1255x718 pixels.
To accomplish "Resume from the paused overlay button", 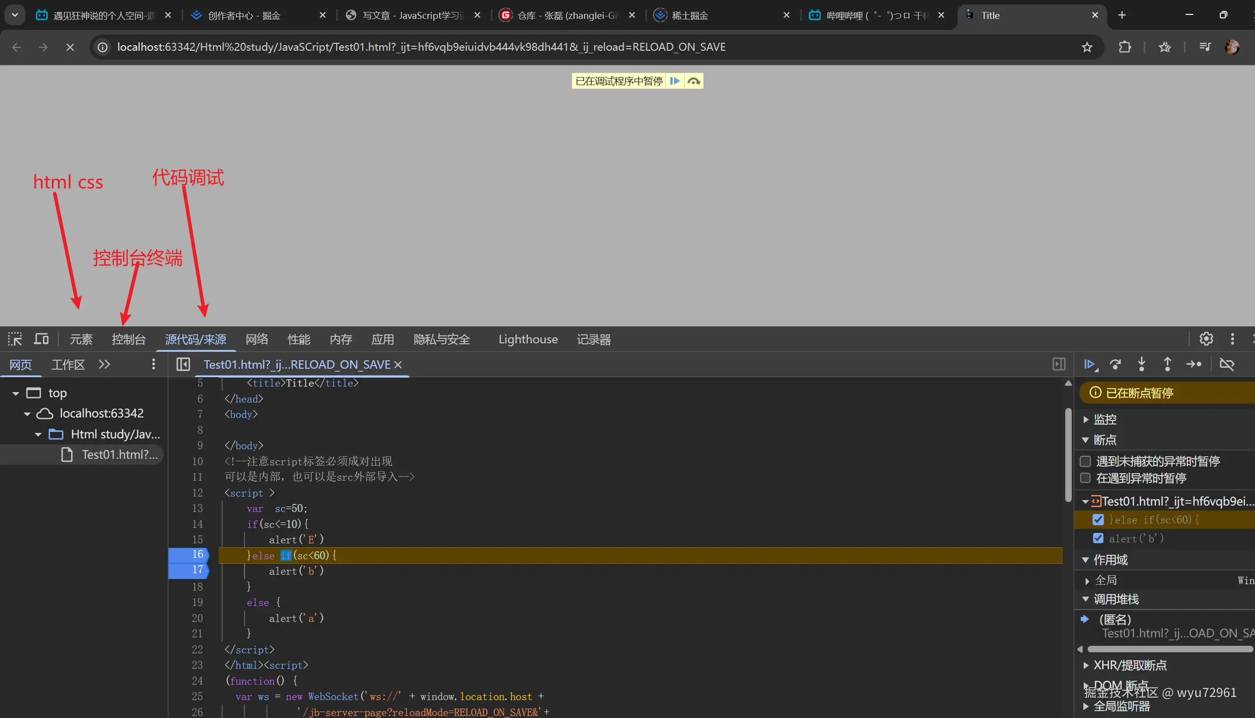I will (x=675, y=81).
